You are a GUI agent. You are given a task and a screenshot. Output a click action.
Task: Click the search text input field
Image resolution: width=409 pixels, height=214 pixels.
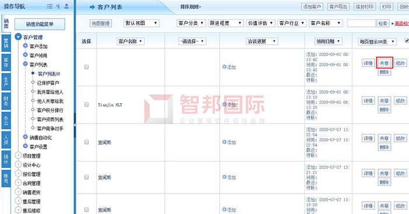(x=361, y=23)
